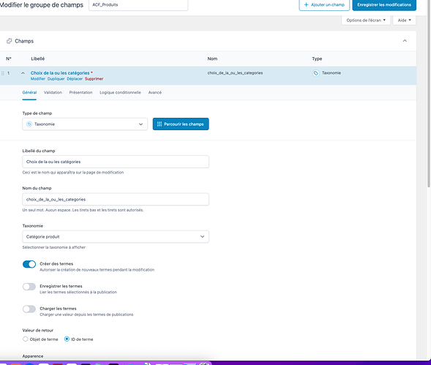
Task: Click the Champs panel icon
Action: click(9, 41)
